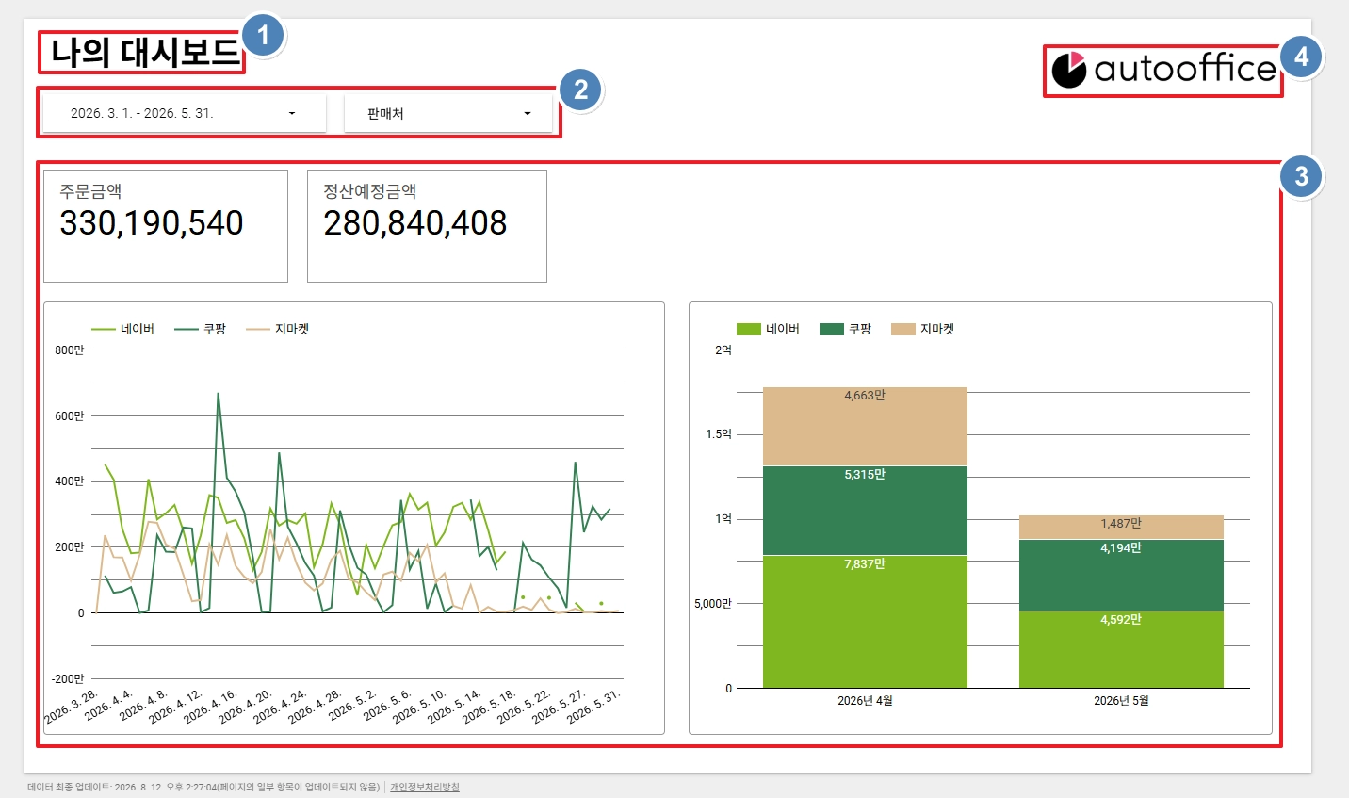Open the 개인정보처리방침 link
This screenshot has width=1349, height=798.
coord(425,787)
